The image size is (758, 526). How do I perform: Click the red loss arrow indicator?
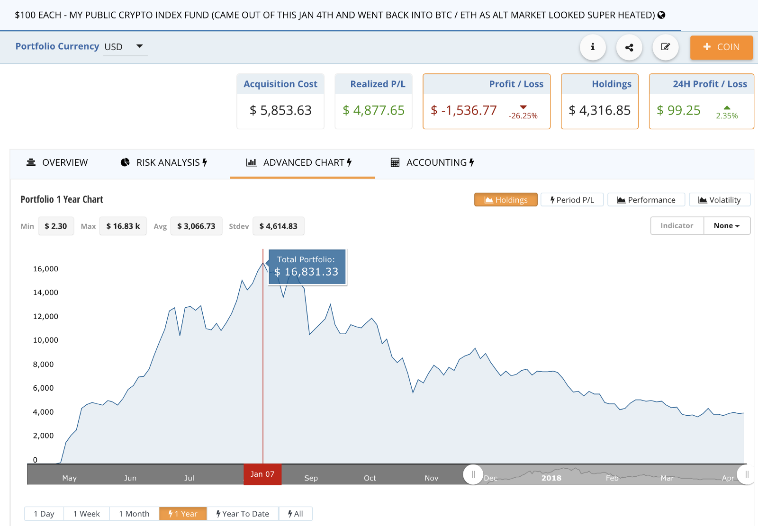pos(523,107)
